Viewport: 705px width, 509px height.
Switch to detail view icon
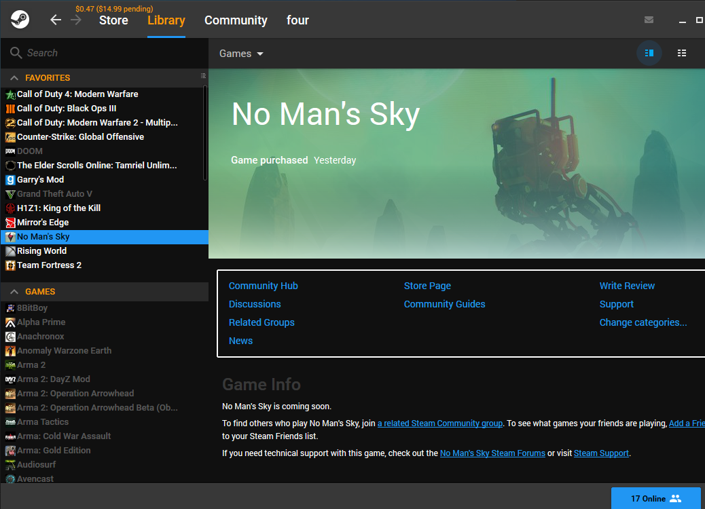(649, 53)
